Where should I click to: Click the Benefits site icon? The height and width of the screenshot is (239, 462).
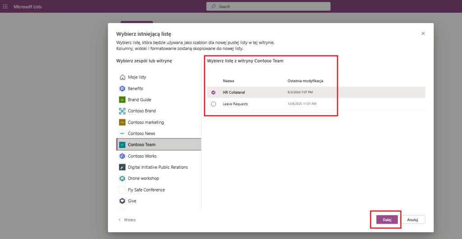122,89
